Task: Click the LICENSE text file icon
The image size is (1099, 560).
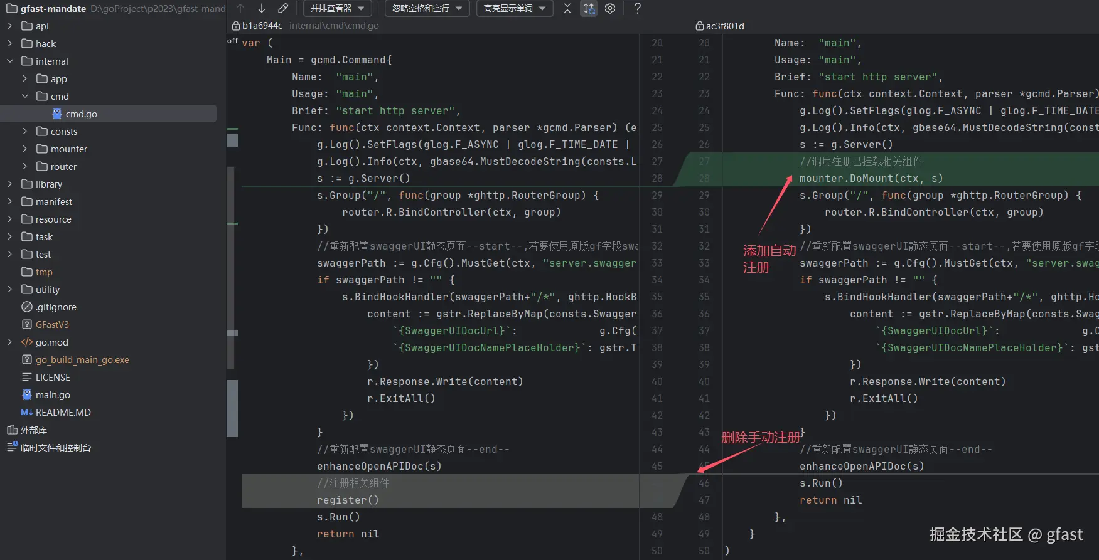Action: pos(27,377)
